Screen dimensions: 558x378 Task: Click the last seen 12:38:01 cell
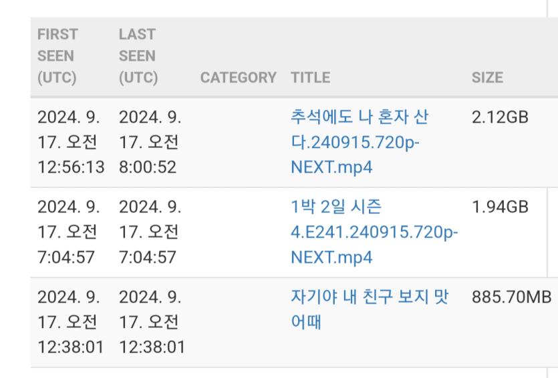coord(152,322)
